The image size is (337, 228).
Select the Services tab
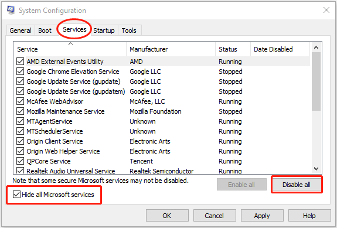(74, 29)
